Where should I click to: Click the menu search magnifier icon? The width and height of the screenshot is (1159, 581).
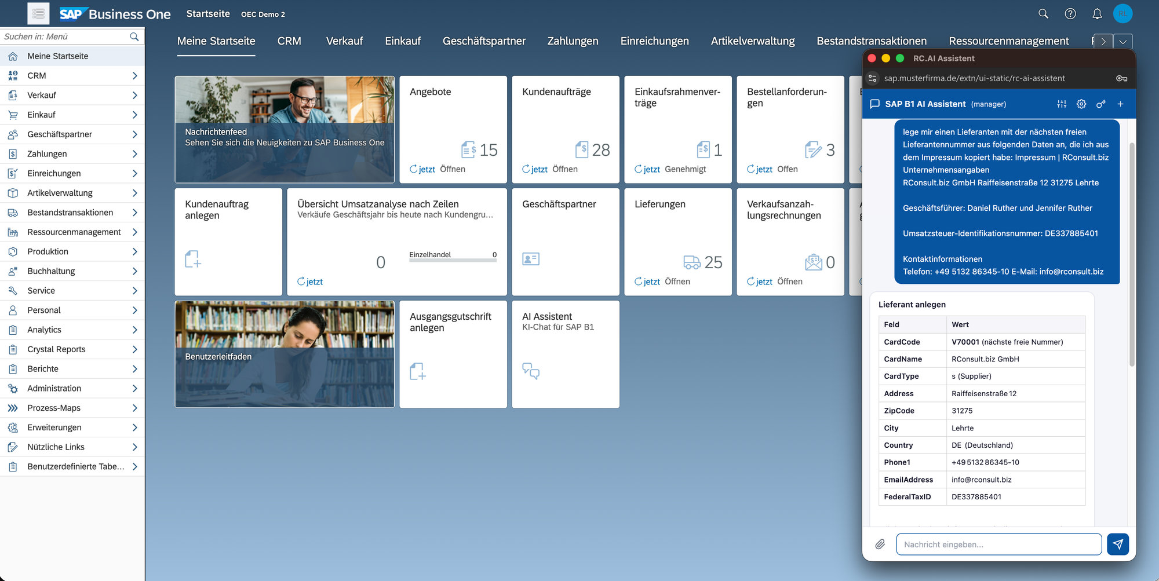(134, 36)
